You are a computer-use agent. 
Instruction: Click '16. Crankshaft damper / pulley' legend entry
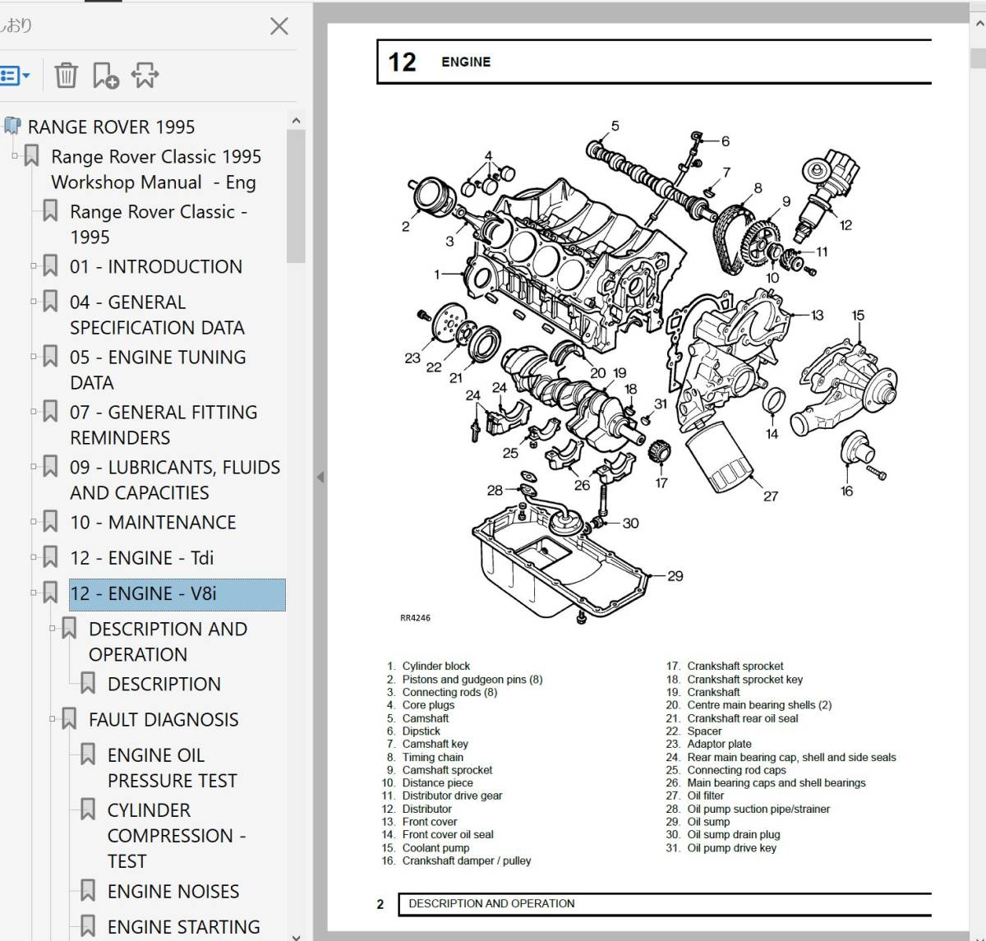(457, 860)
